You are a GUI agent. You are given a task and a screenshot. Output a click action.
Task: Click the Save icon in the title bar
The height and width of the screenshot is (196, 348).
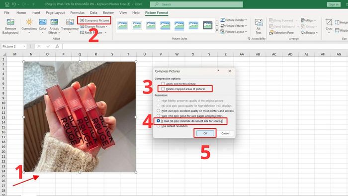[7, 4]
